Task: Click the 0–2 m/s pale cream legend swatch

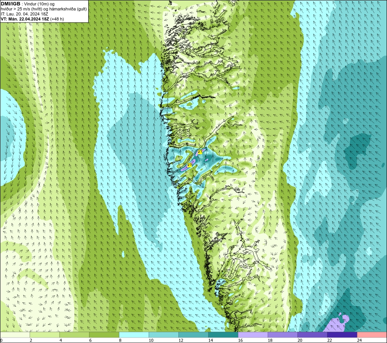Action: point(15,335)
